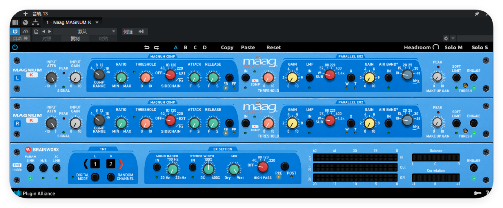Open the dropdown arrow beside the gear icon
This screenshot has height=208, width=503.
point(453,38)
